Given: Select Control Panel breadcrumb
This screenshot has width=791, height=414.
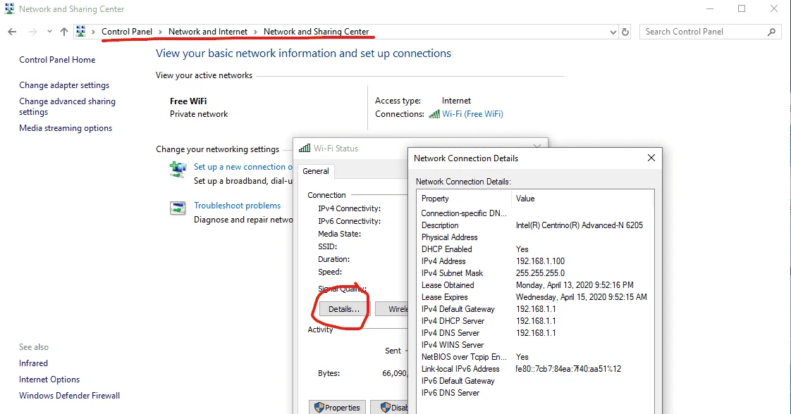Looking at the screenshot, I should point(127,32).
